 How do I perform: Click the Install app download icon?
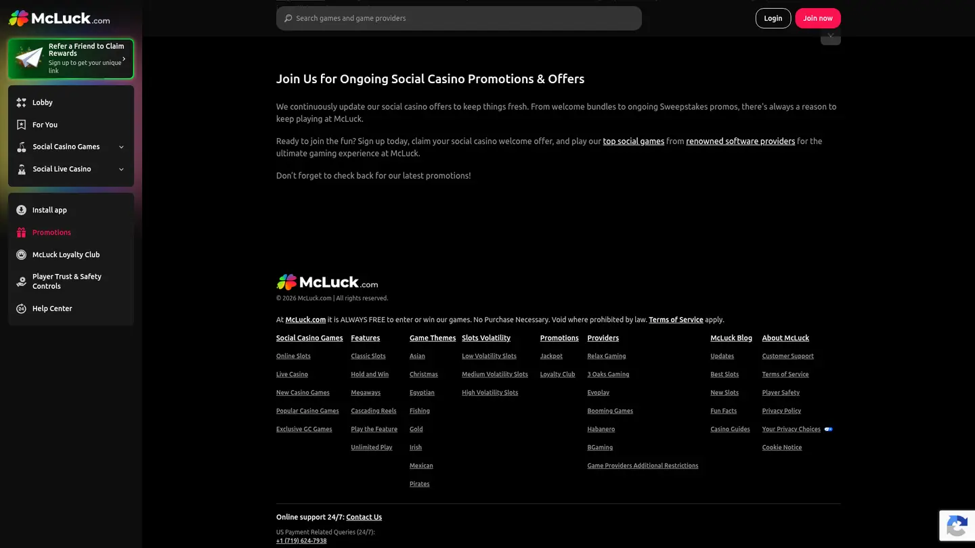pos(21,210)
